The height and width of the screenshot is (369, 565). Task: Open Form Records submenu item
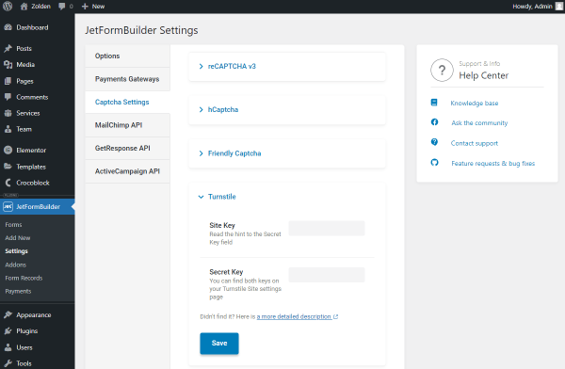click(x=24, y=278)
